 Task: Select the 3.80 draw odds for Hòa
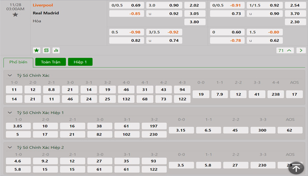(194, 22)
